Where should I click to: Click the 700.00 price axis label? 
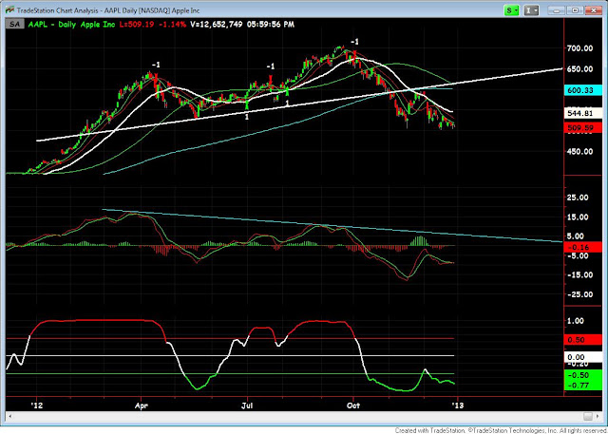pyautogui.click(x=580, y=48)
